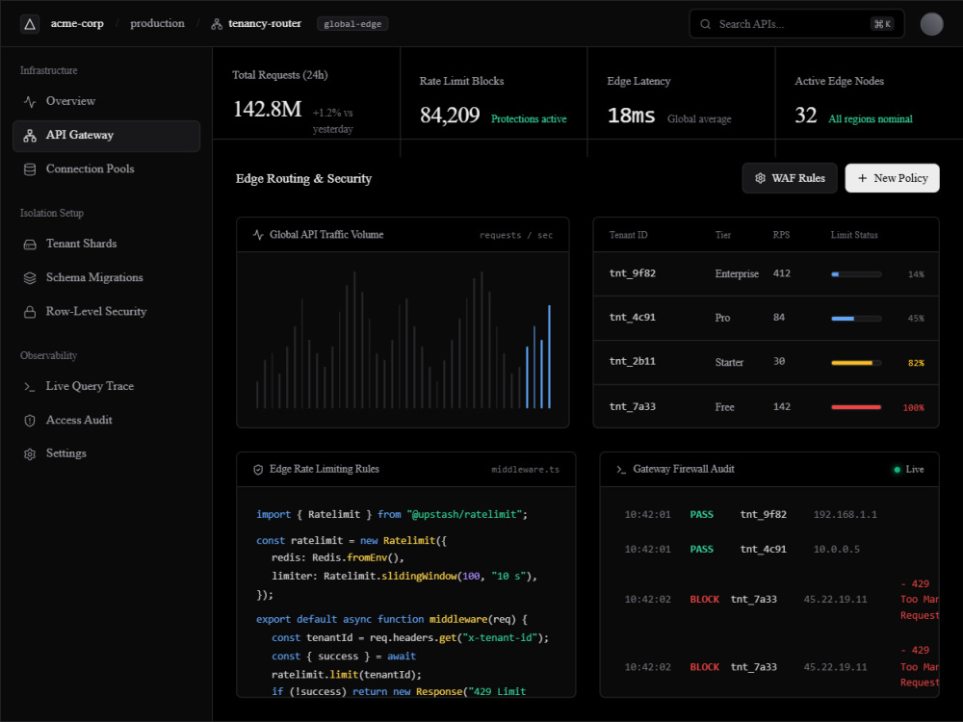Select tenant row tnt_2b11 in table
Screen dimensions: 963x722
(766, 362)
